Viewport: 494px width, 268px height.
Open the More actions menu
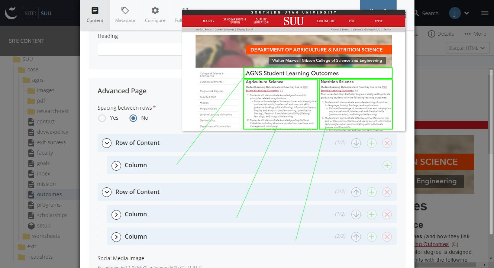(475, 34)
